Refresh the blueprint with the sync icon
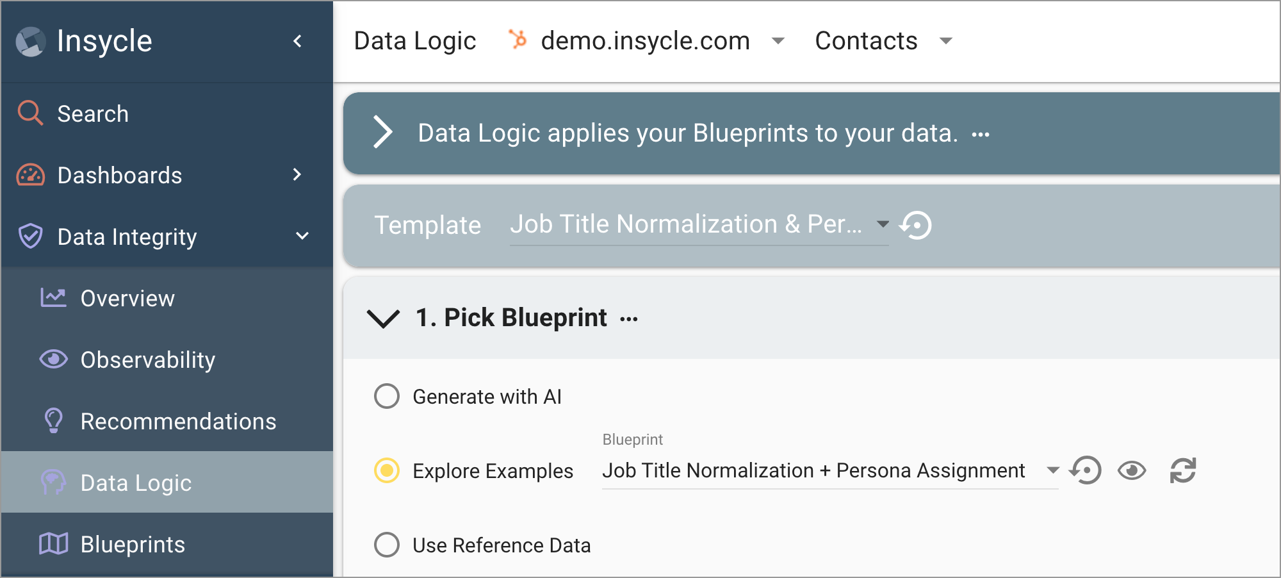1281x578 pixels. 1182,470
